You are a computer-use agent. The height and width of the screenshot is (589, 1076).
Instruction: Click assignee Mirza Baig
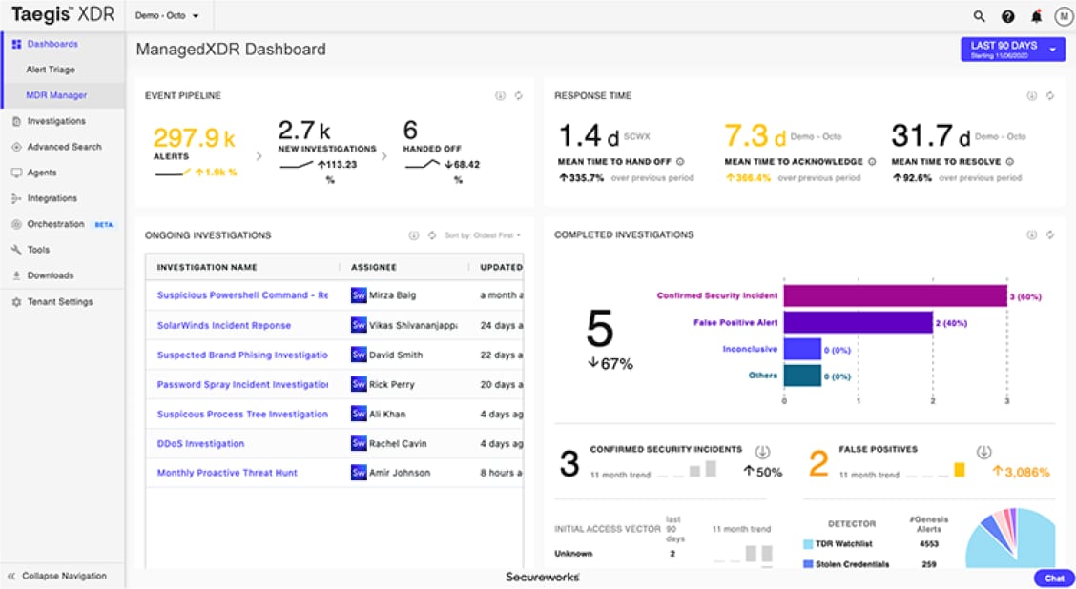coord(392,295)
